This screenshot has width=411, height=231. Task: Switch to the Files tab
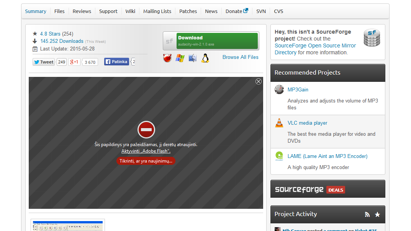pyautogui.click(x=59, y=11)
